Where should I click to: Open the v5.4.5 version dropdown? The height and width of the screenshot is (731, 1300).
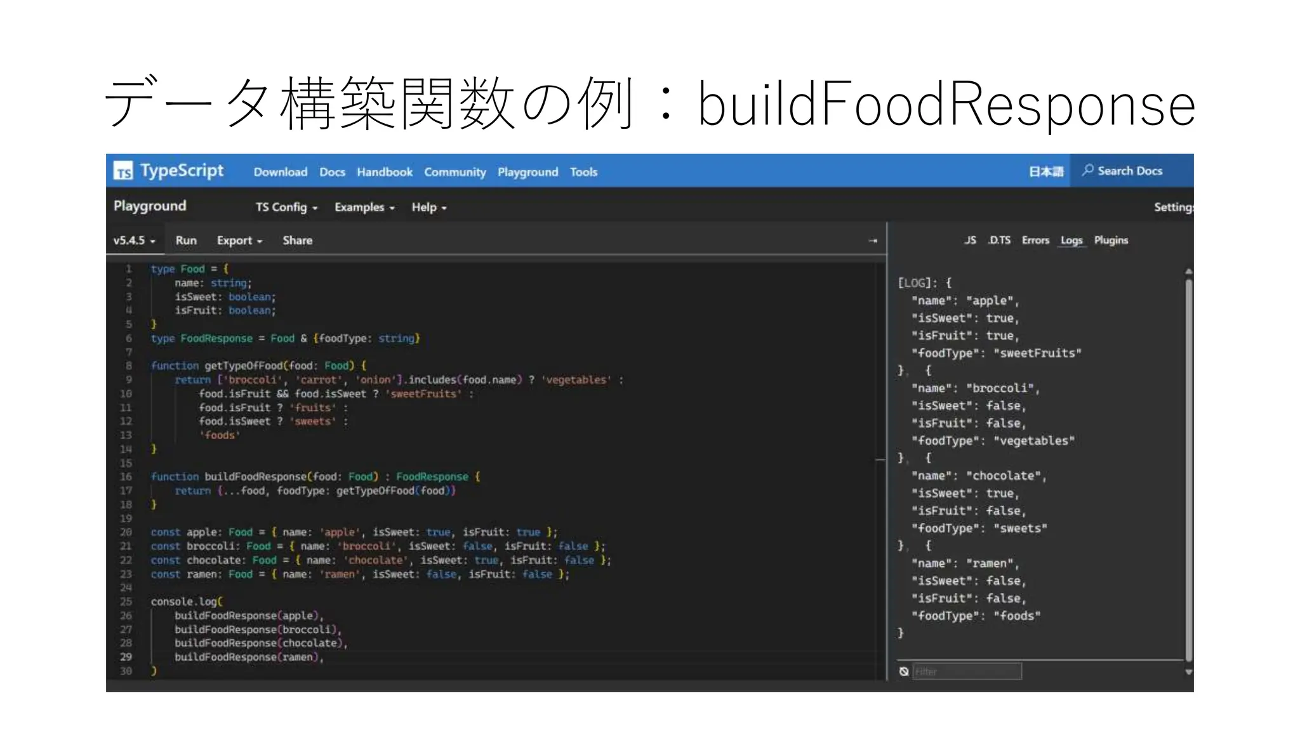click(134, 240)
